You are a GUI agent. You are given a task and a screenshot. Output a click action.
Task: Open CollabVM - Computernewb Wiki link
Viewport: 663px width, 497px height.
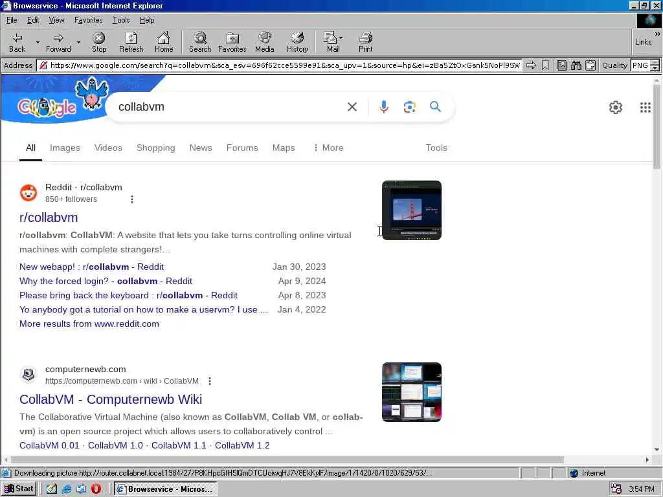[x=111, y=399]
